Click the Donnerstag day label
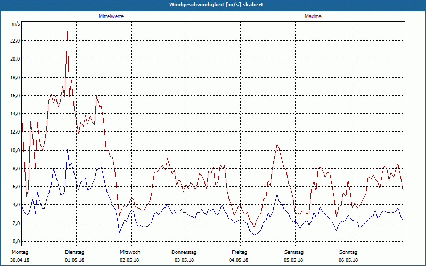 point(184,252)
